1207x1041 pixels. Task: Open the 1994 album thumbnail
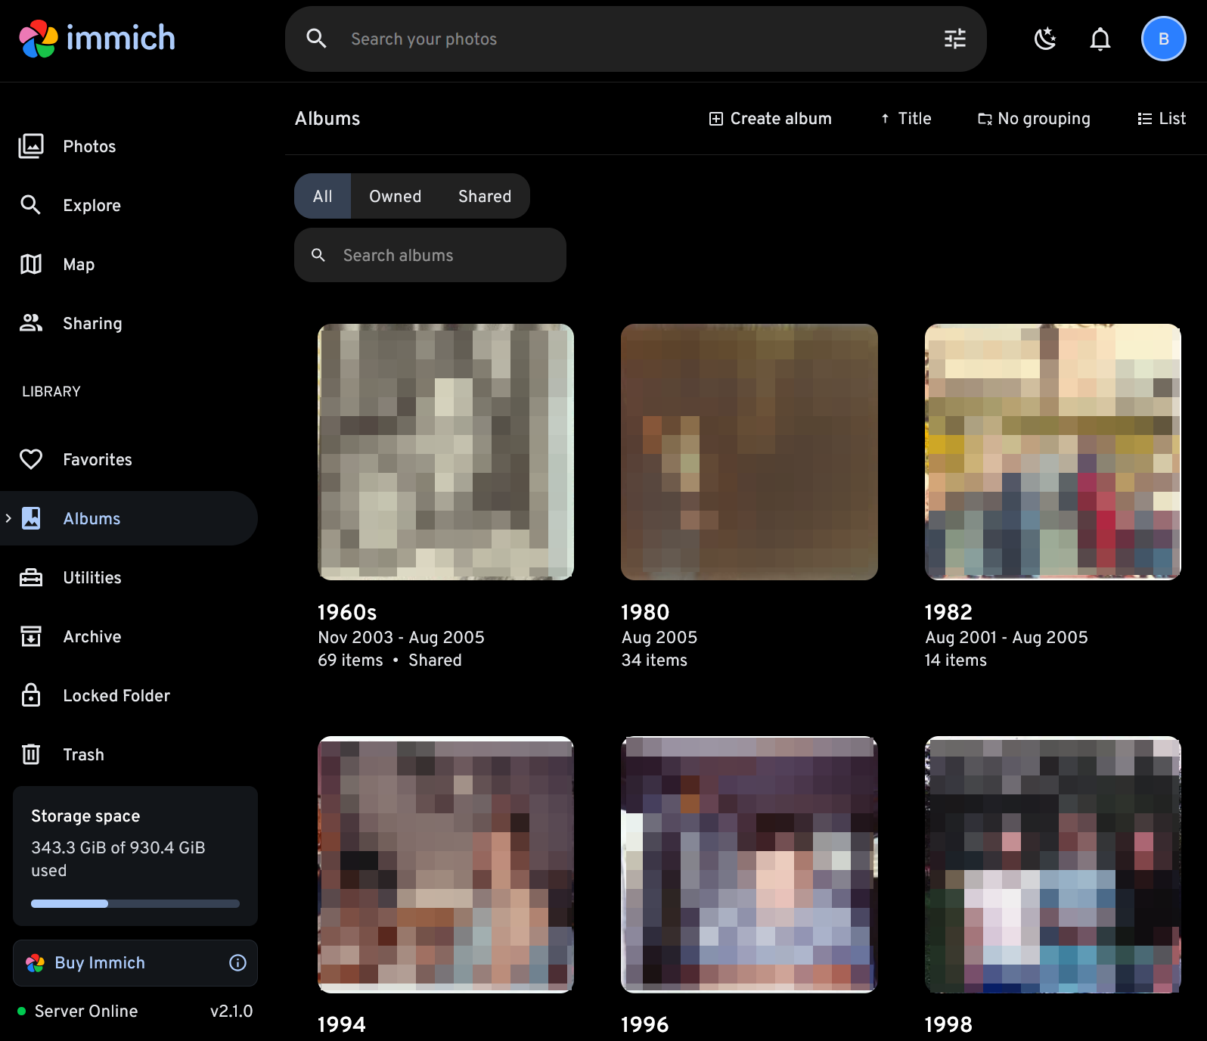pos(445,864)
